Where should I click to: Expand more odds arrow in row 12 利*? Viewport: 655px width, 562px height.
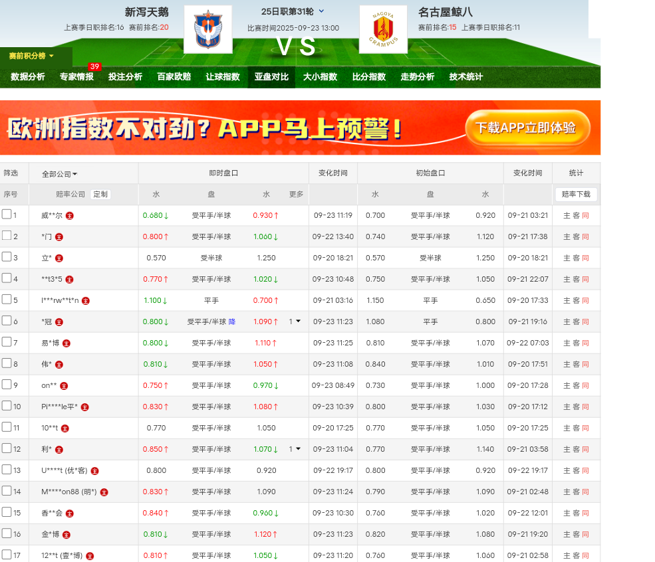coord(298,449)
